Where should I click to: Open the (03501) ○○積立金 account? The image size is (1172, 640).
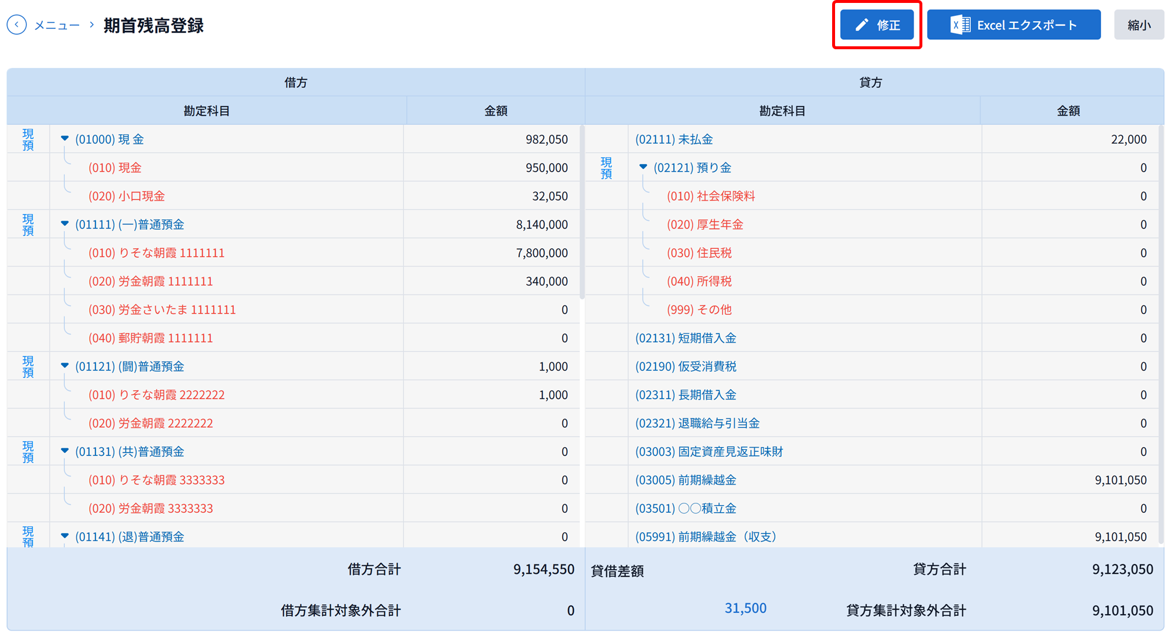point(686,508)
